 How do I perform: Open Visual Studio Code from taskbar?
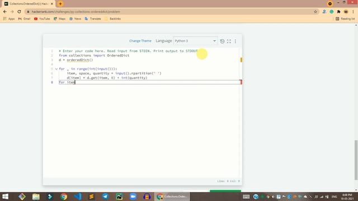[x=78, y=197]
